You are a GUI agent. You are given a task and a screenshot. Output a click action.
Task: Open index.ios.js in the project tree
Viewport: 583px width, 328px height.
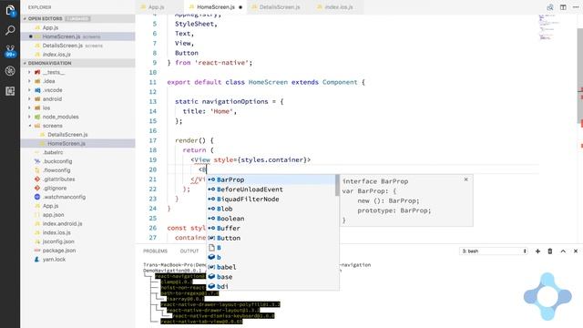click(x=77, y=232)
